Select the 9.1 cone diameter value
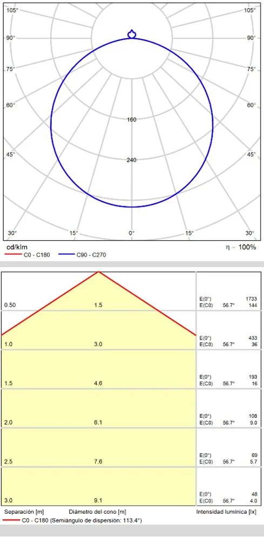This screenshot has height=537, width=264. click(x=98, y=500)
